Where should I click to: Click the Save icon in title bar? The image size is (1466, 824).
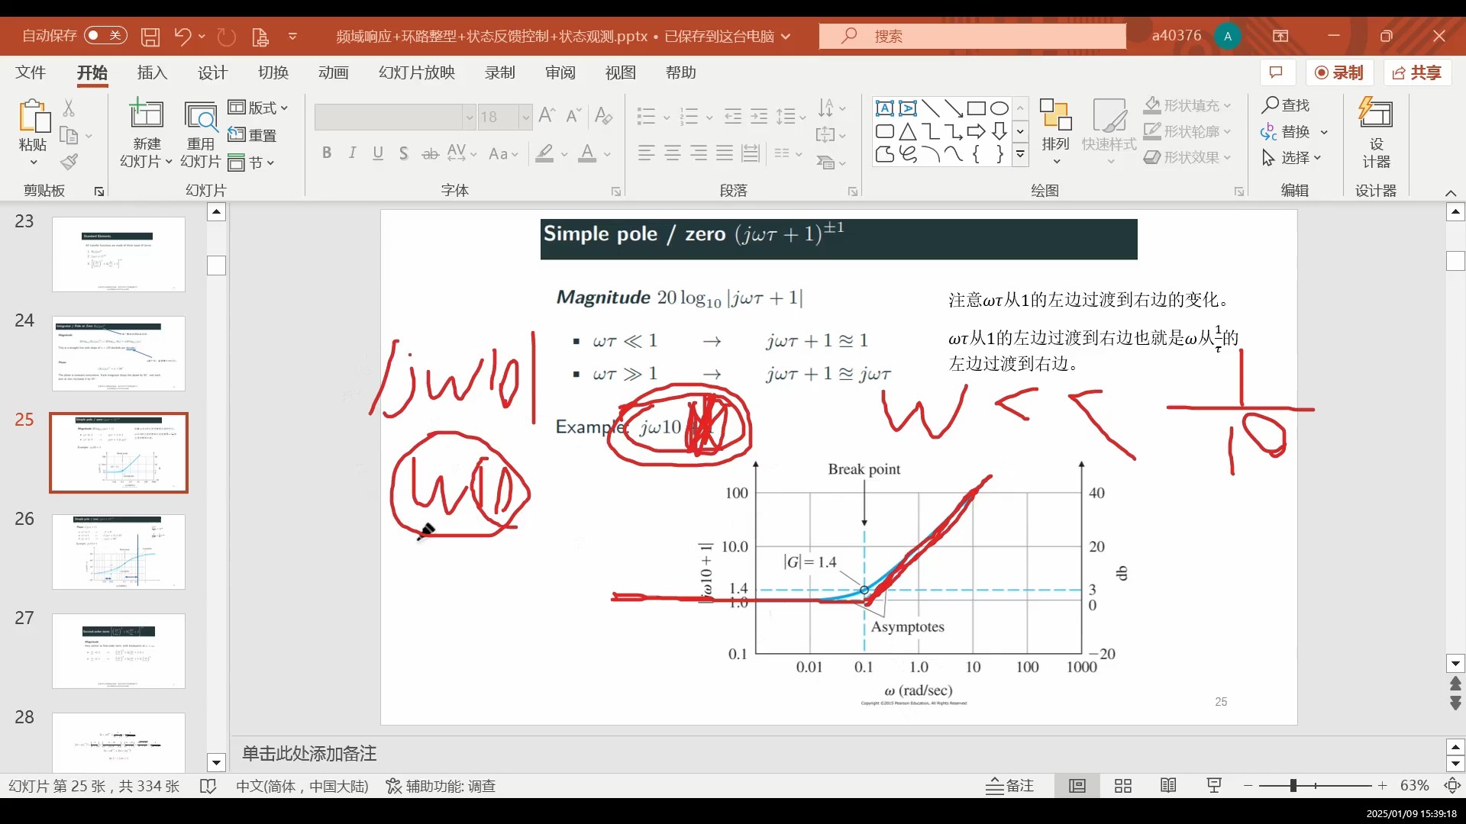pyautogui.click(x=150, y=36)
